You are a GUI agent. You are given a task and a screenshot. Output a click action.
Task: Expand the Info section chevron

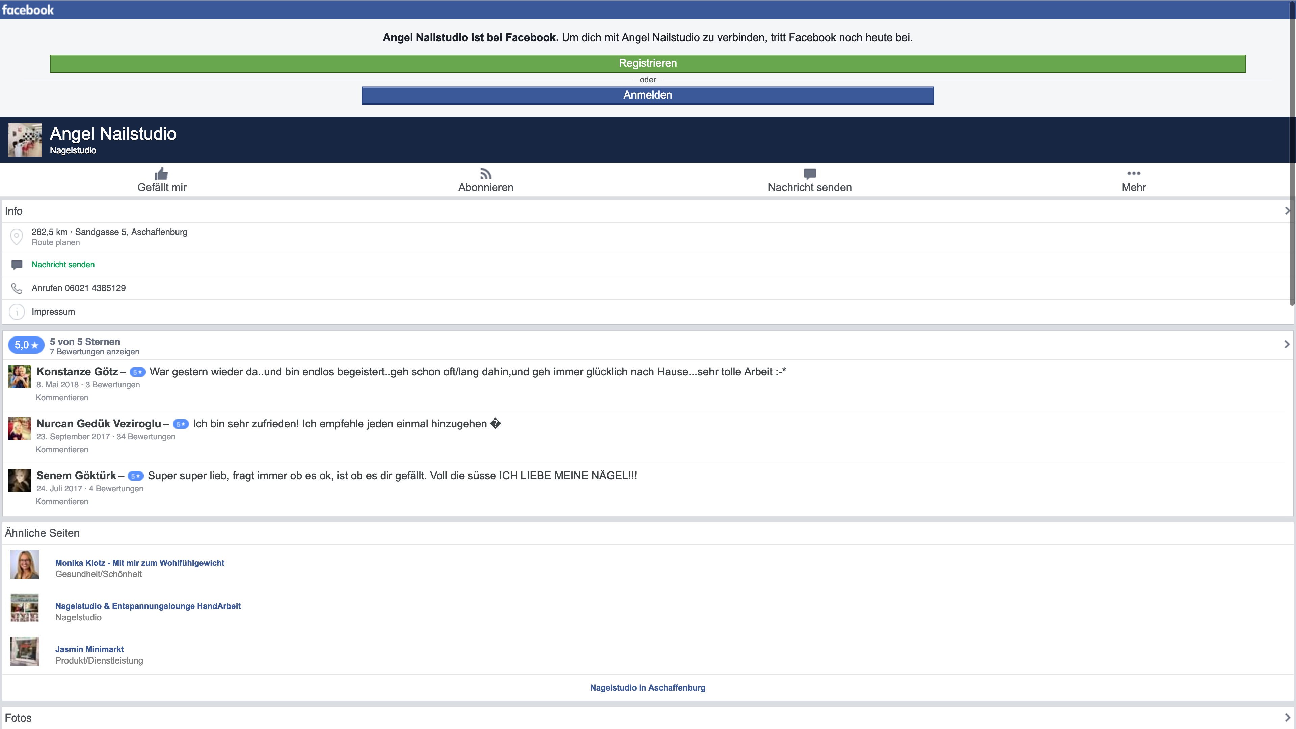[x=1287, y=211]
